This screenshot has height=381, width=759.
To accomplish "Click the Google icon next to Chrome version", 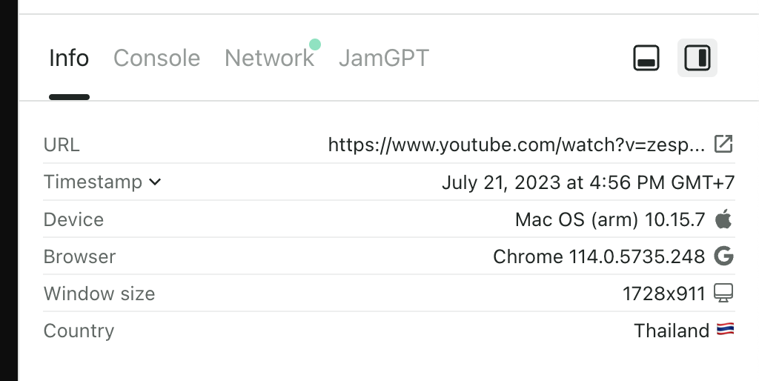I will (723, 256).
